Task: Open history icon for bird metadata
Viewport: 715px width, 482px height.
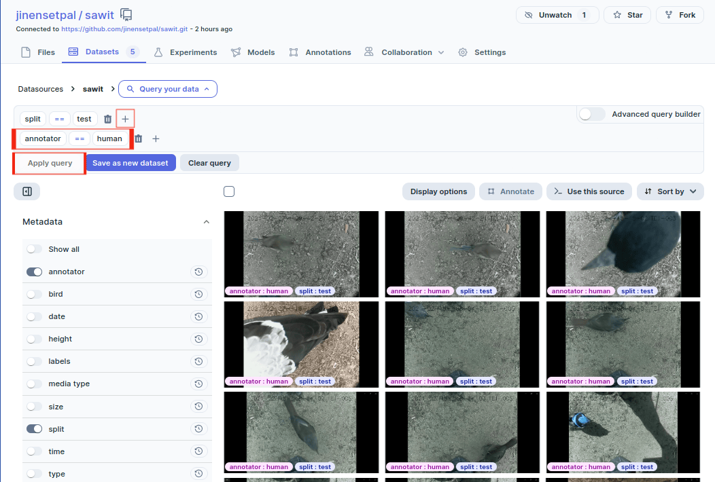Action: [198, 294]
